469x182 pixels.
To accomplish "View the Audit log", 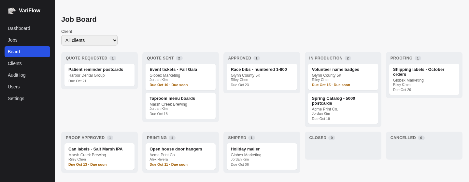I will tap(27, 75).
